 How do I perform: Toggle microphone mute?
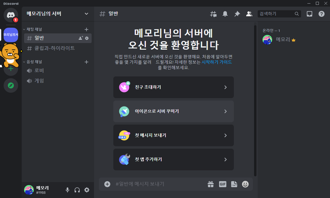[x=67, y=190]
